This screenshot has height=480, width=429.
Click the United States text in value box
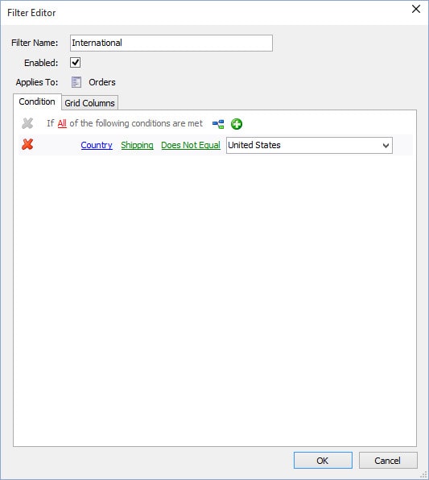point(254,145)
